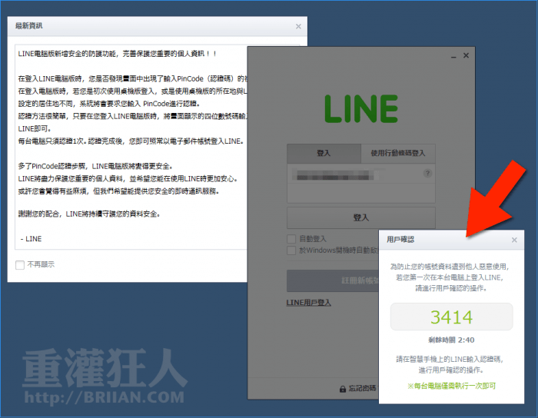The height and width of the screenshot is (418, 538).
Task: Click the green LINE logo
Action: click(361, 109)
